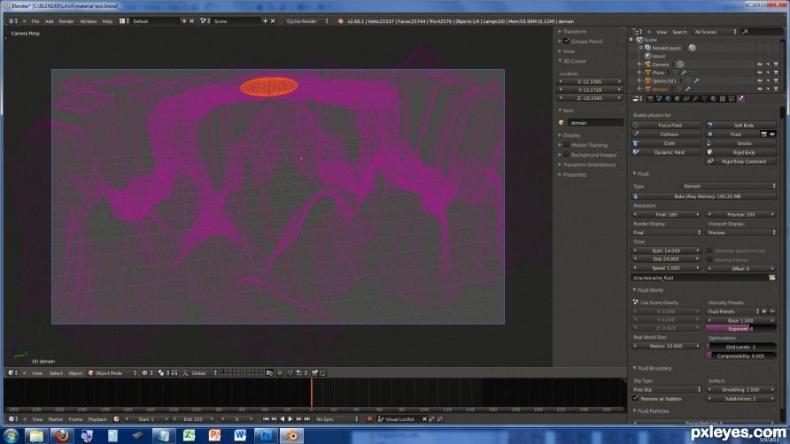Open the Object Mode dropdown

(x=112, y=373)
